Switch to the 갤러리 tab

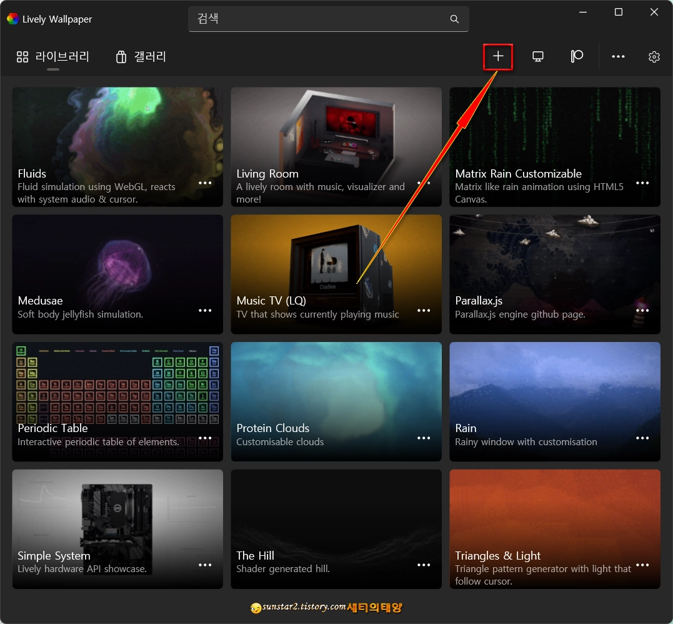(x=141, y=57)
